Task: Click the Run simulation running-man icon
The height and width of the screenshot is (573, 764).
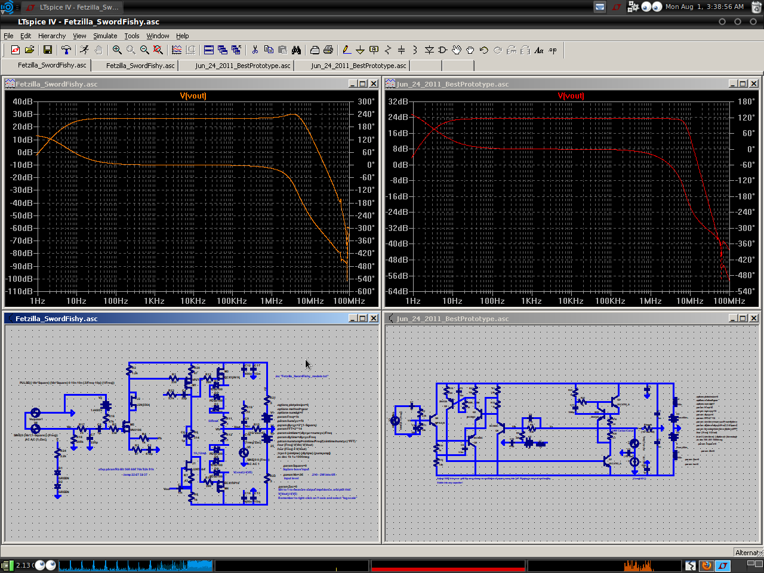Action: coord(84,50)
